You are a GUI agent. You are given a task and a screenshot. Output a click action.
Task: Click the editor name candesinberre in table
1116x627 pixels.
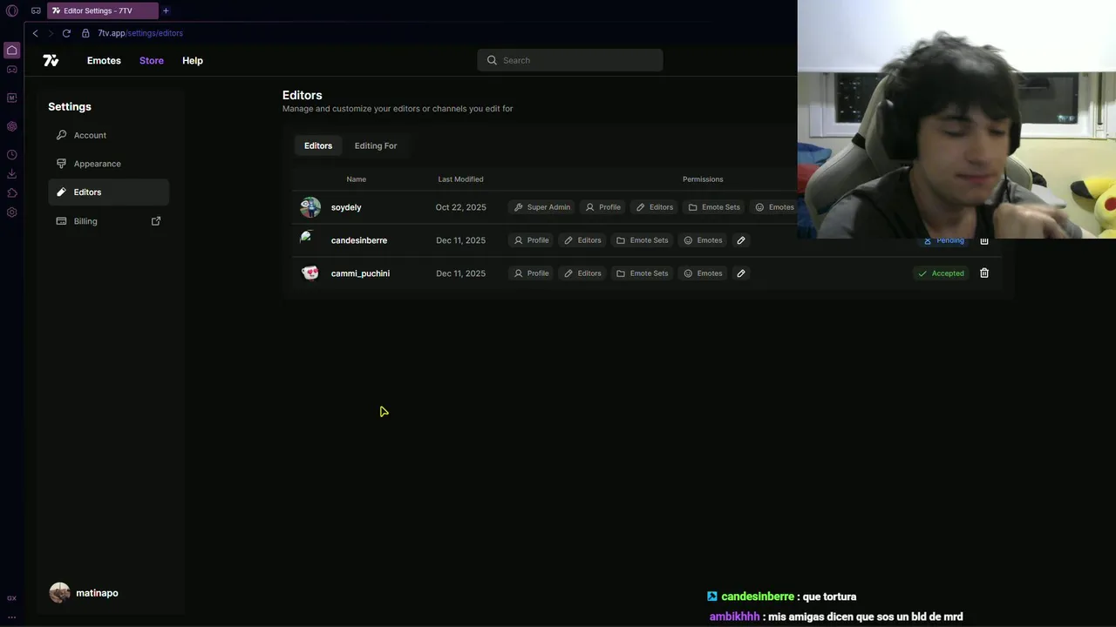point(359,240)
